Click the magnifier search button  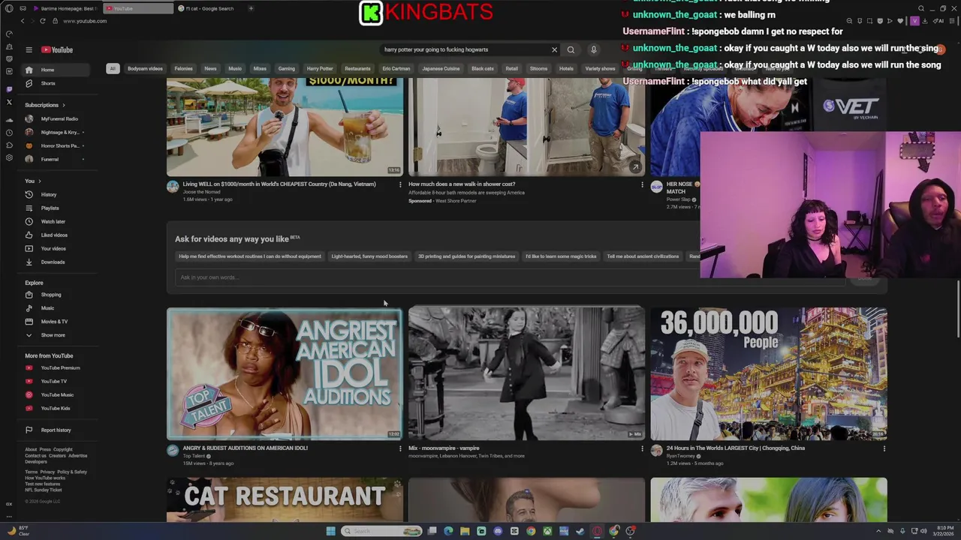571,49
